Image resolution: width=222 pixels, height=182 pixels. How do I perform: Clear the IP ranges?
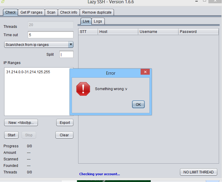(x=64, y=135)
